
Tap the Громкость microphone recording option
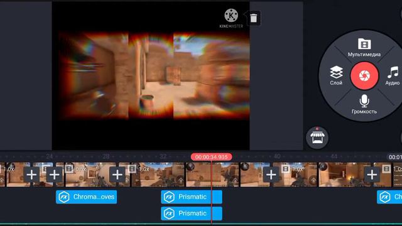[x=364, y=104]
